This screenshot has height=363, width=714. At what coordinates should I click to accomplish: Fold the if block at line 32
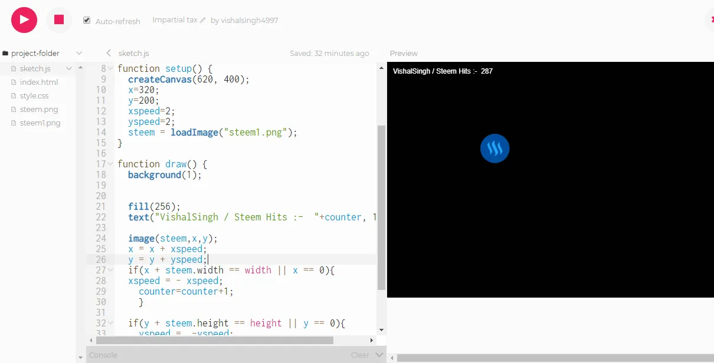111,324
